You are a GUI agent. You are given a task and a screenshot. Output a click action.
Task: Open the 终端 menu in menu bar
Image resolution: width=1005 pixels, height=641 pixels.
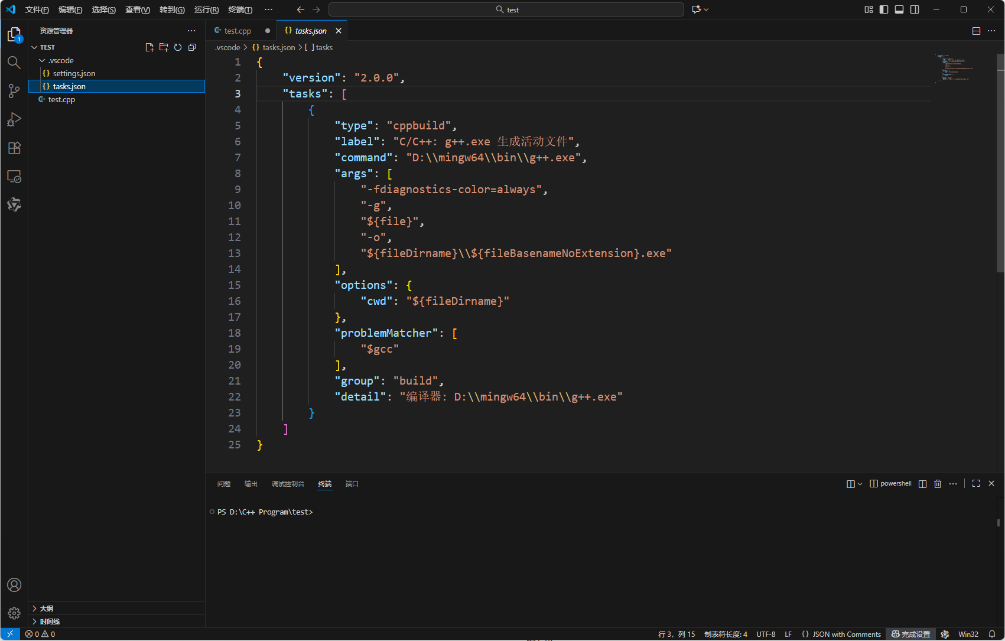click(x=240, y=9)
